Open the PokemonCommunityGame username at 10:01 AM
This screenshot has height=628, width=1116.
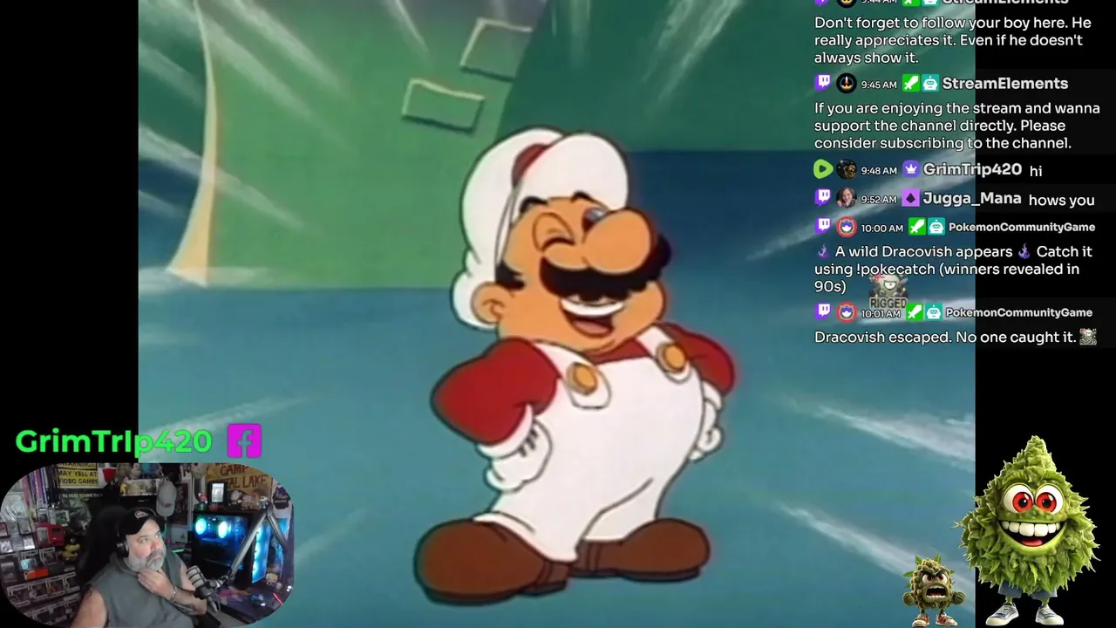(x=1018, y=311)
